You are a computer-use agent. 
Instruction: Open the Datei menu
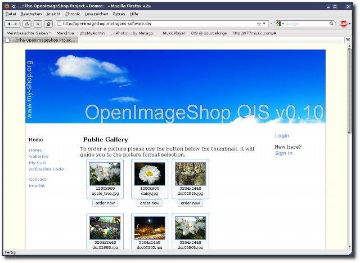(x=11, y=14)
